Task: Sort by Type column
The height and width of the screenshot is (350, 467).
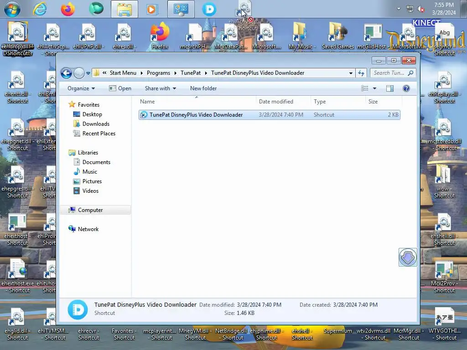Action: click(338, 102)
